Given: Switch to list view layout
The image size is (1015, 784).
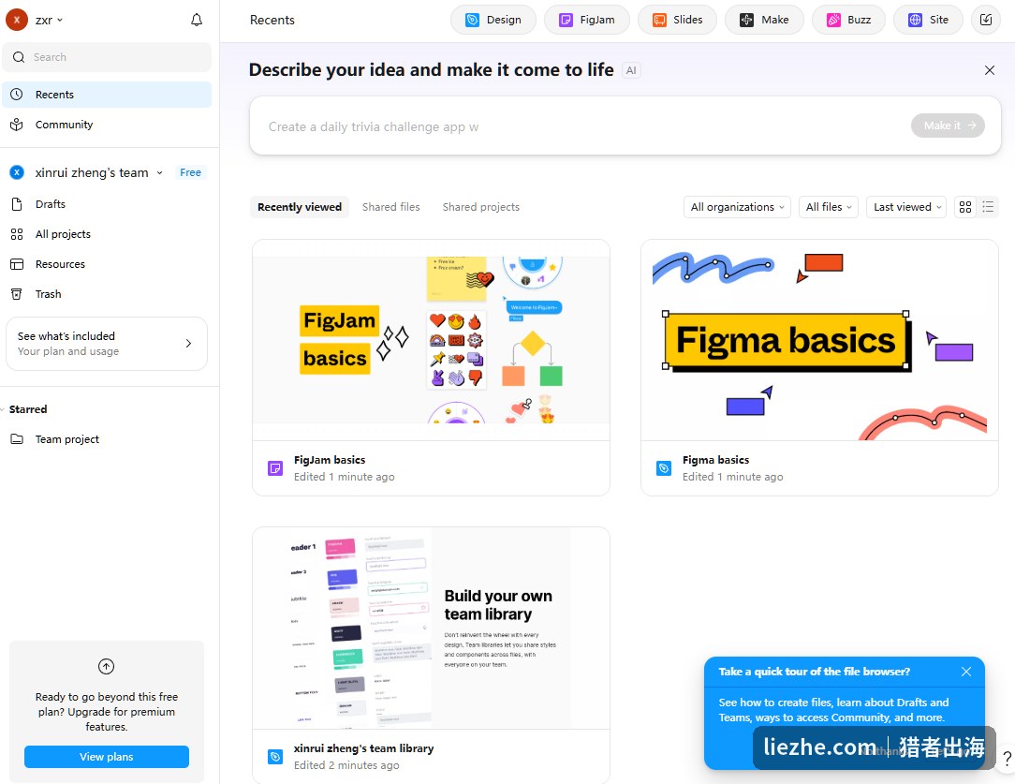Looking at the screenshot, I should [988, 207].
